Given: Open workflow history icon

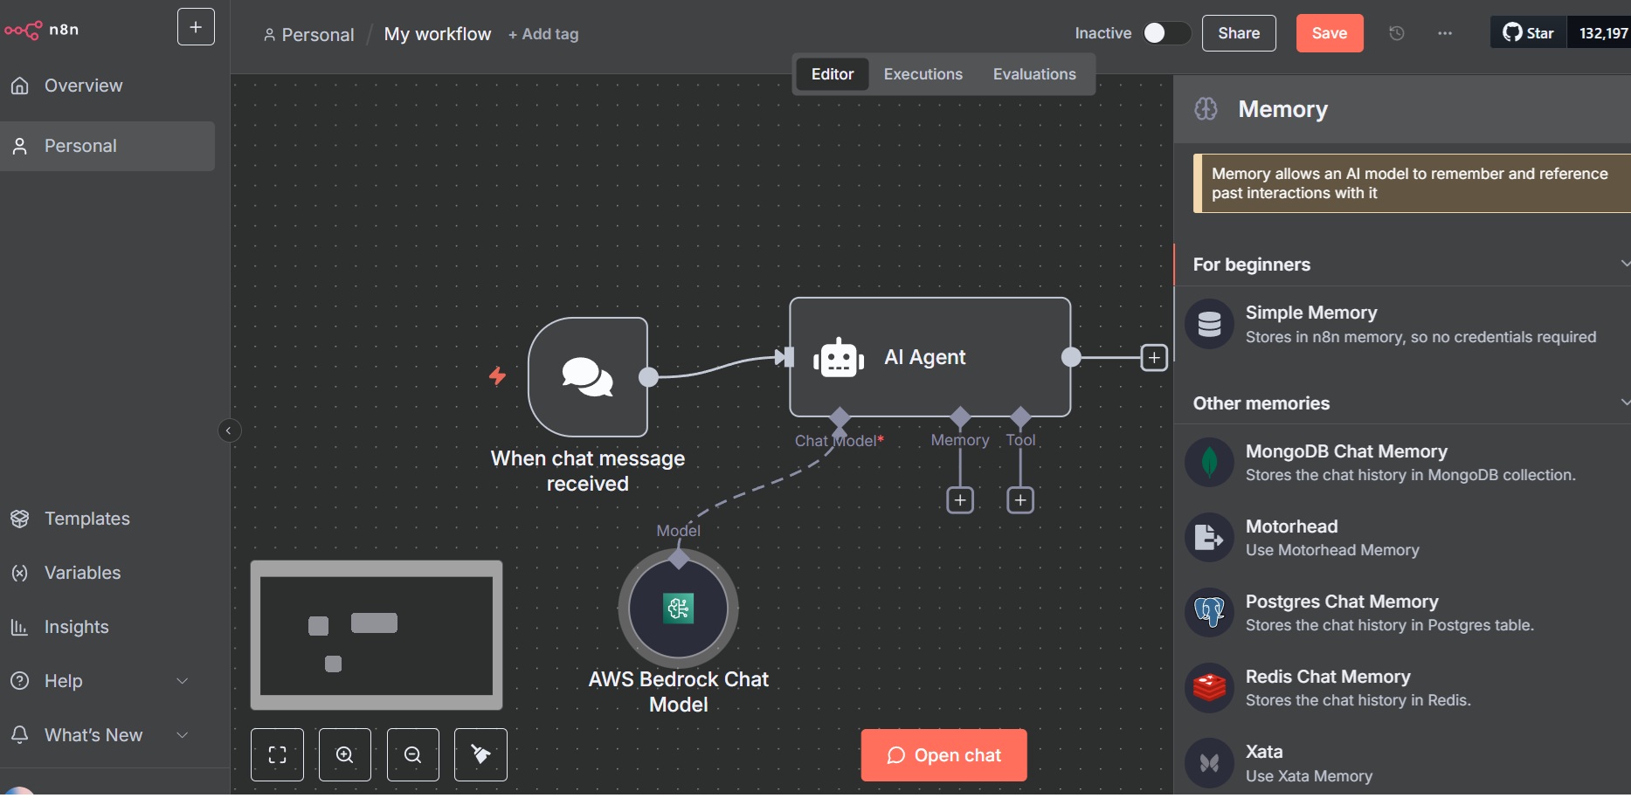Looking at the screenshot, I should (x=1397, y=33).
